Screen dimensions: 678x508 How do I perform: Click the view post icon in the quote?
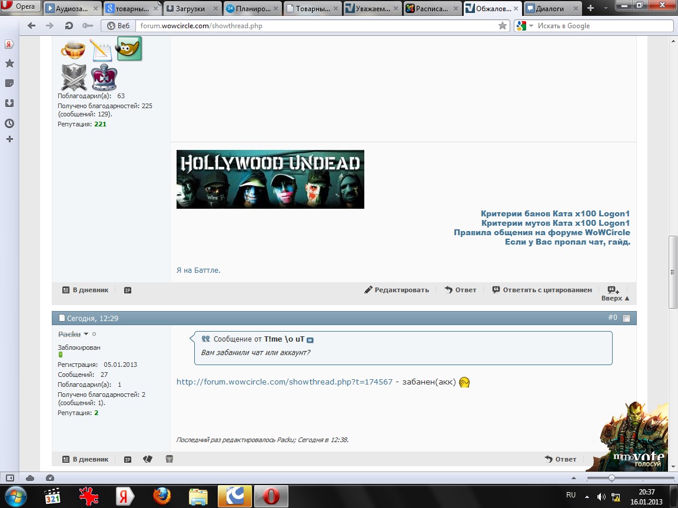tap(310, 340)
